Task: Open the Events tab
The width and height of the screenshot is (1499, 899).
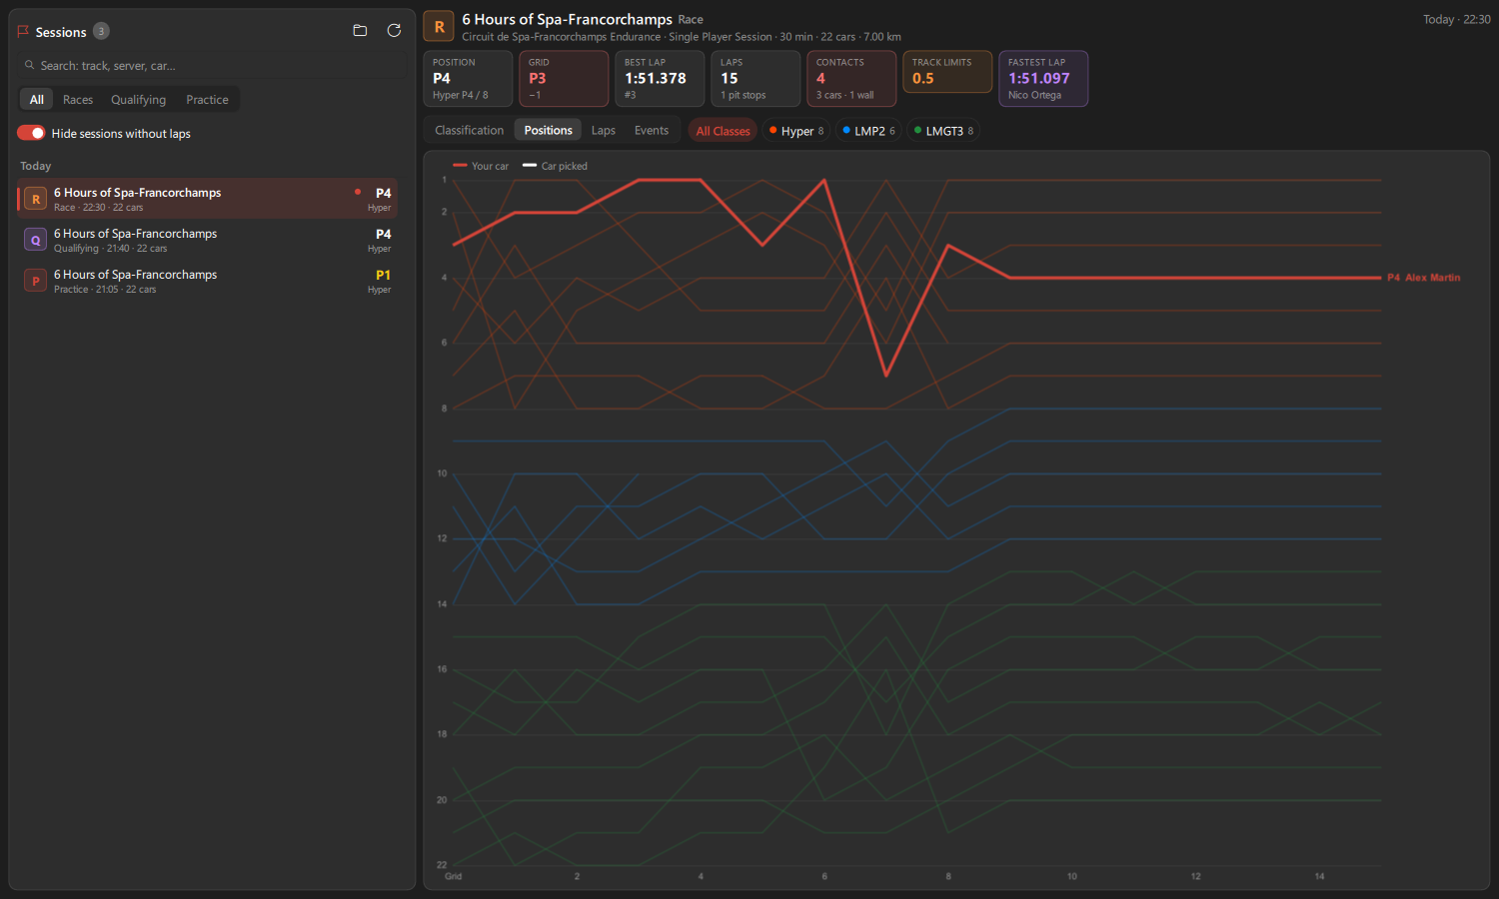Action: tap(652, 130)
